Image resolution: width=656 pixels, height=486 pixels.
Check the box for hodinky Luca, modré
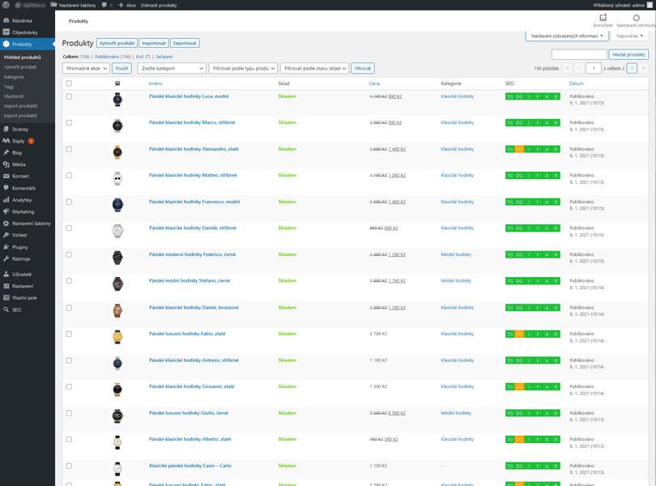69,96
